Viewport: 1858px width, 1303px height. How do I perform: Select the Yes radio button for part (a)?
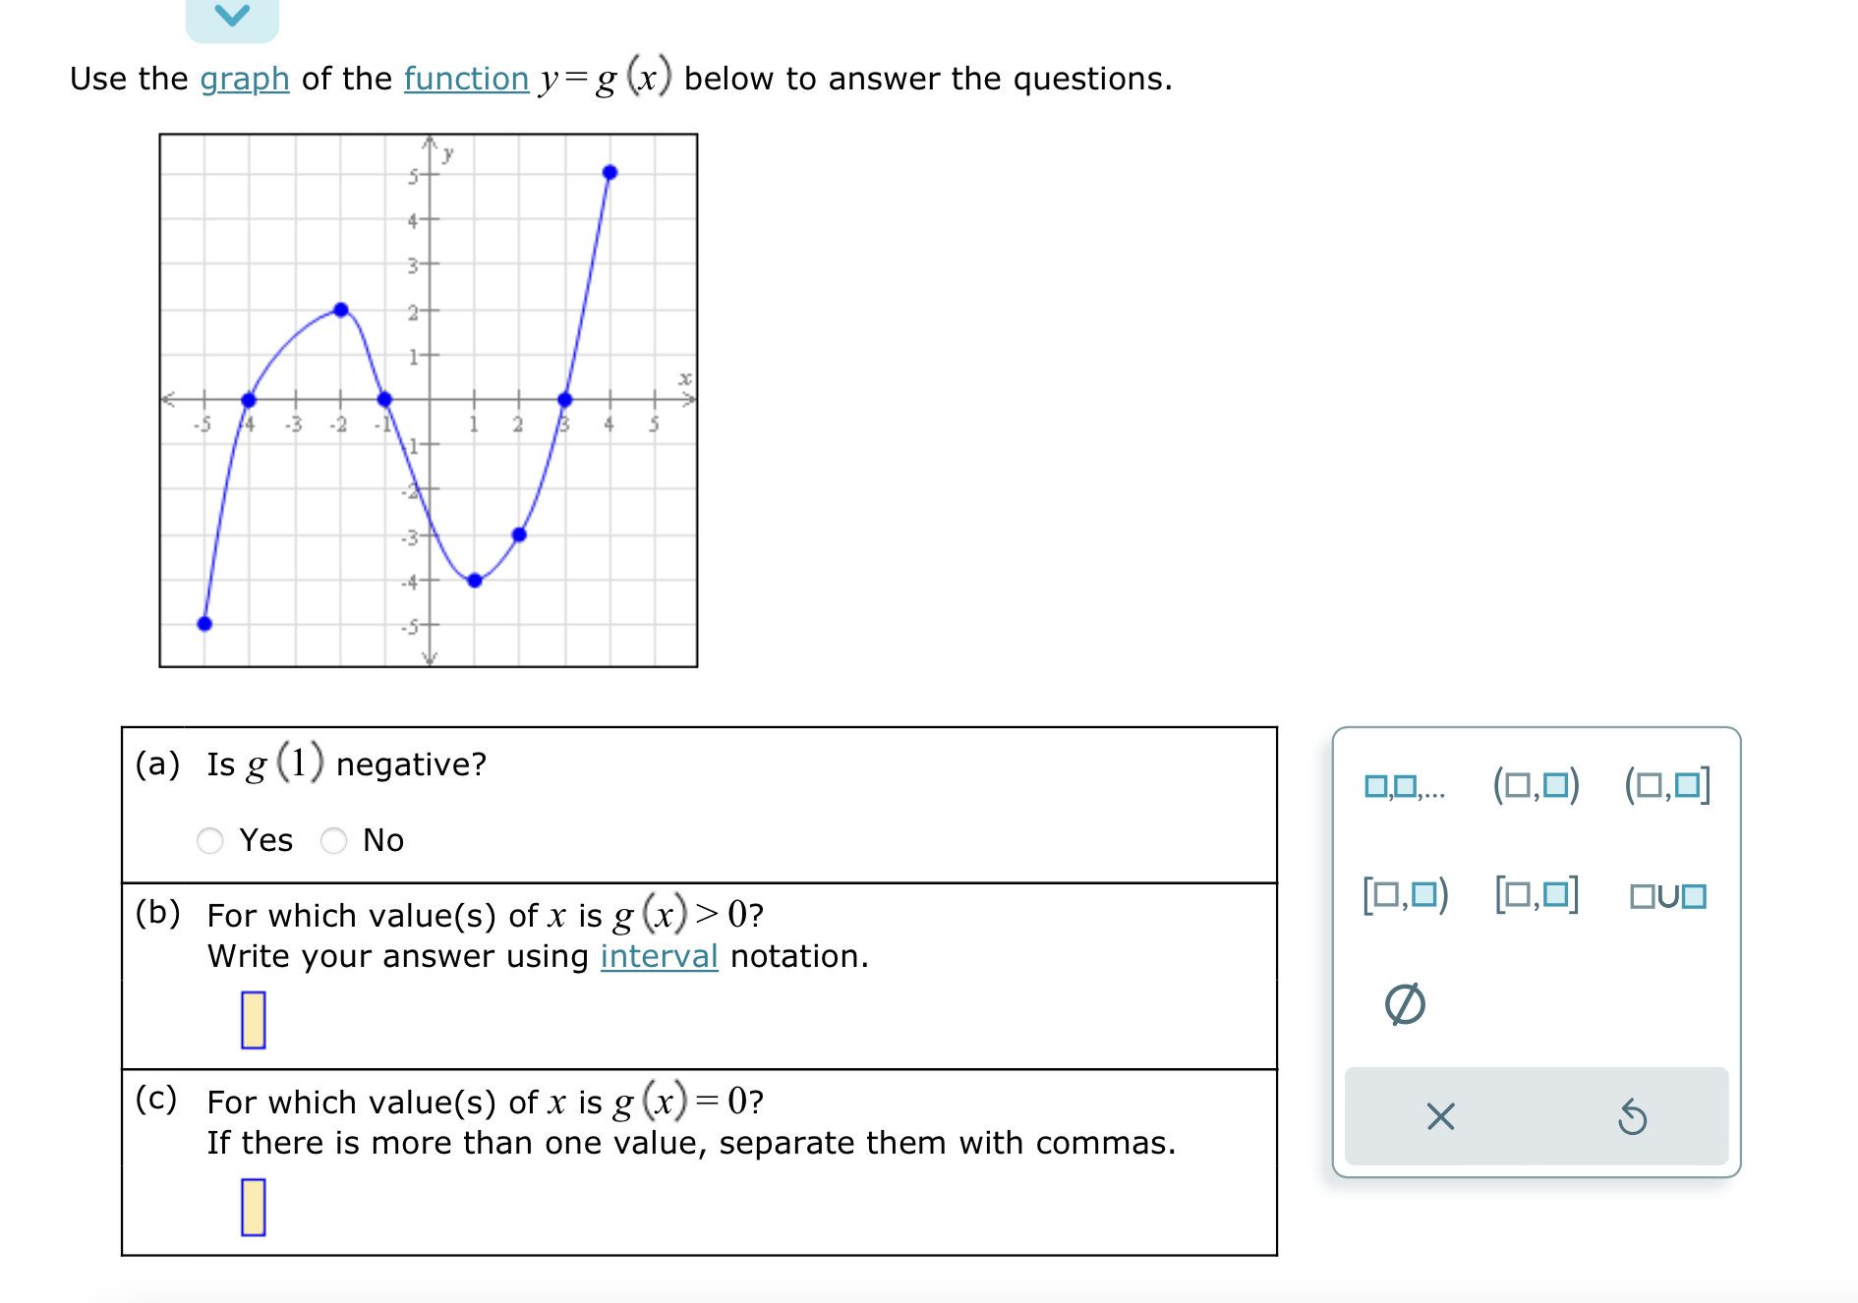pyautogui.click(x=211, y=841)
